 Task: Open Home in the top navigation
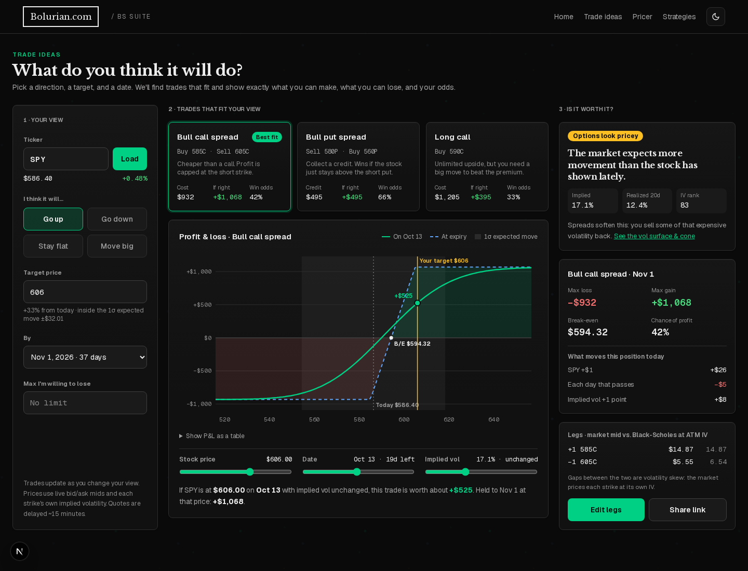tap(564, 17)
